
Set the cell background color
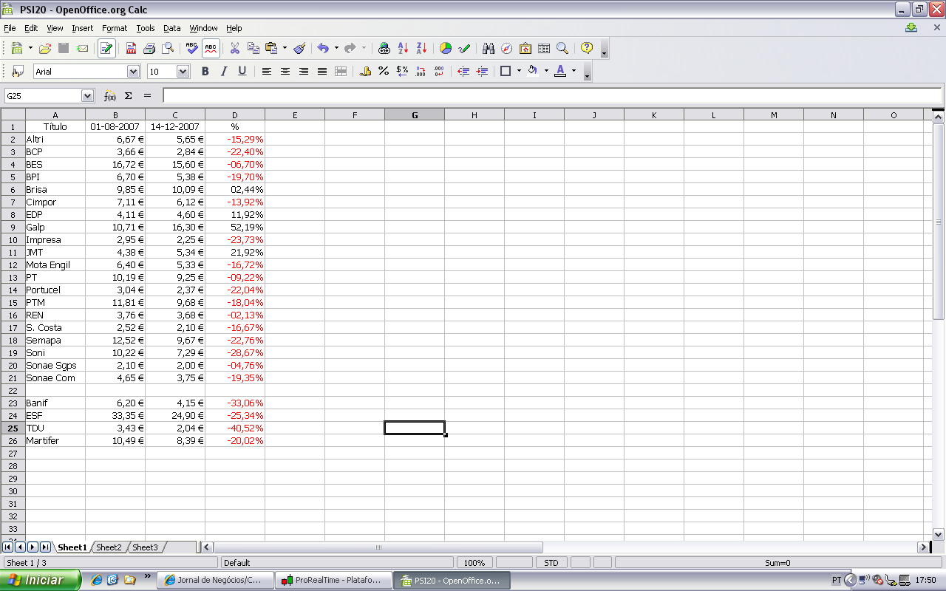532,72
